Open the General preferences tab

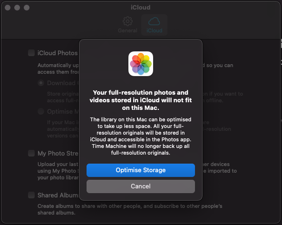point(127,25)
